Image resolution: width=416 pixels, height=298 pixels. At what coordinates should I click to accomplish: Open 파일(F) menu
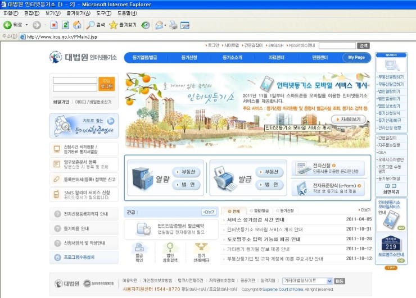11,13
